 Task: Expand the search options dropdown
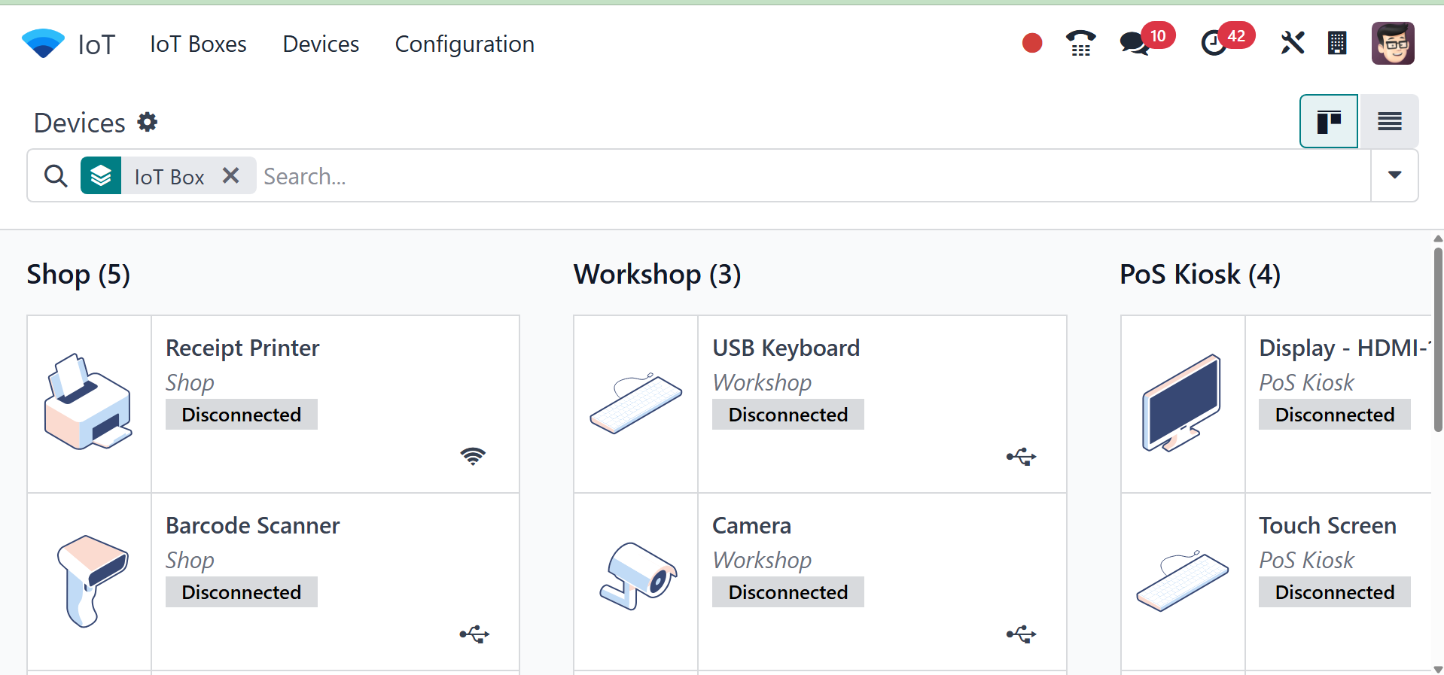click(x=1394, y=175)
